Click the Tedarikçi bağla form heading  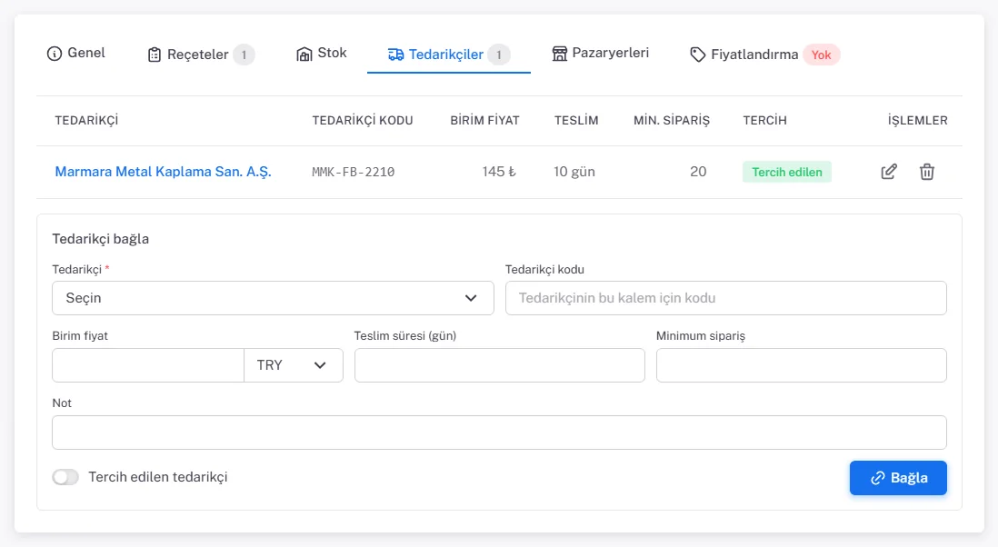(x=101, y=239)
